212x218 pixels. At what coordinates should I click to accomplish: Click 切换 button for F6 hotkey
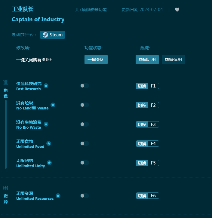[142, 196]
